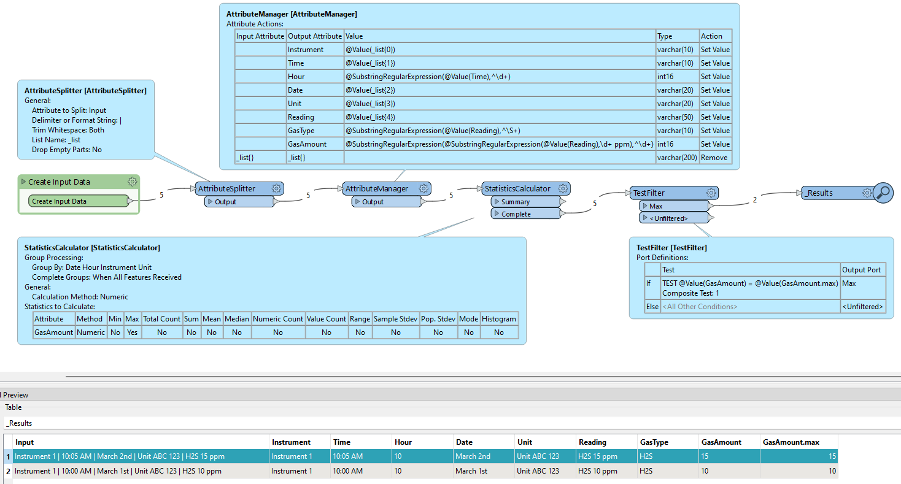This screenshot has height=484, width=901.
Task: Expand StatisticsCalculator Summary port attributes
Action: point(496,202)
